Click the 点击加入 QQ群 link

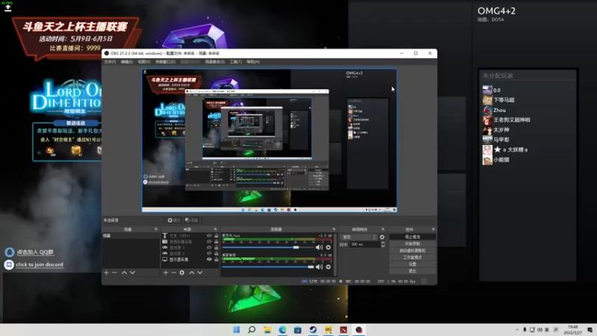(35, 252)
